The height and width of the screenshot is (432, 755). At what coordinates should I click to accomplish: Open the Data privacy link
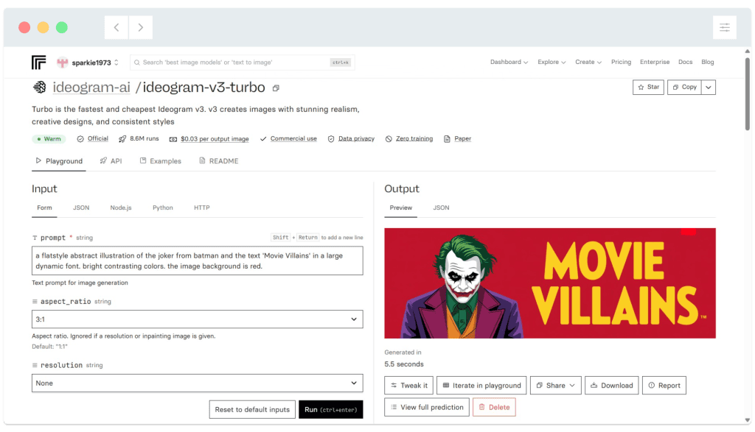pos(356,138)
